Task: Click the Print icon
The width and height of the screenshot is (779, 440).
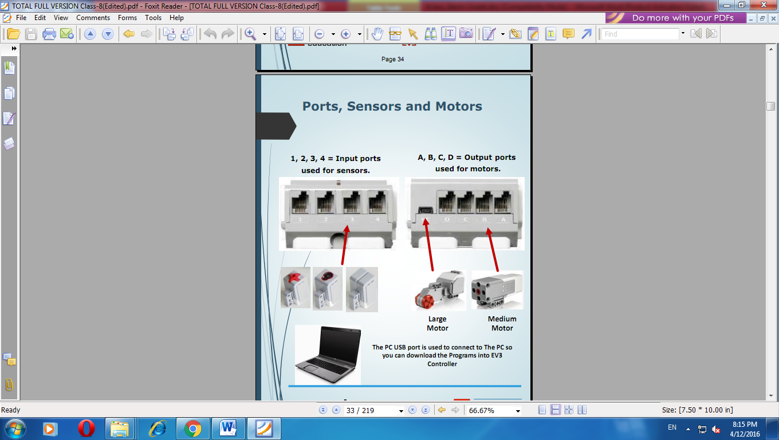Action: 49,34
